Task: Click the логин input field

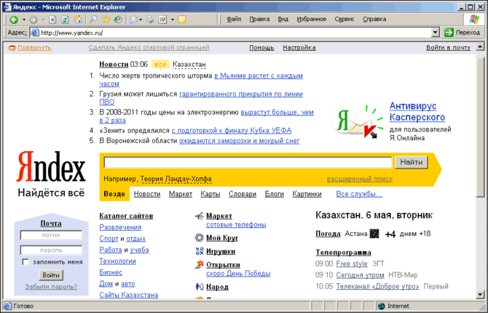Action: (x=51, y=235)
